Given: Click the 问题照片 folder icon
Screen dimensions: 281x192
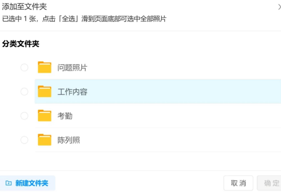Looking at the screenshot, I should (45, 67).
